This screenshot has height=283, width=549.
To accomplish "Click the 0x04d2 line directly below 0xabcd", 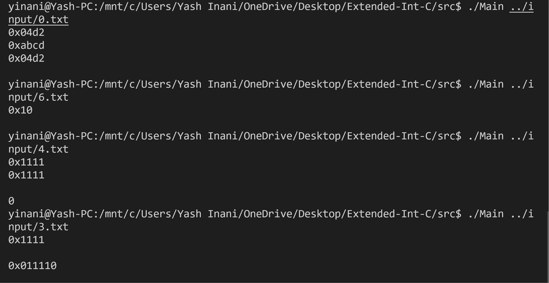I will click(x=26, y=58).
